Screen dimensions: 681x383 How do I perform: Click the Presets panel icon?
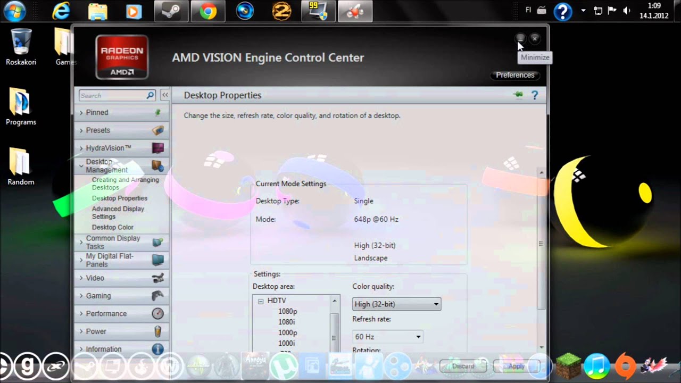[x=157, y=130]
